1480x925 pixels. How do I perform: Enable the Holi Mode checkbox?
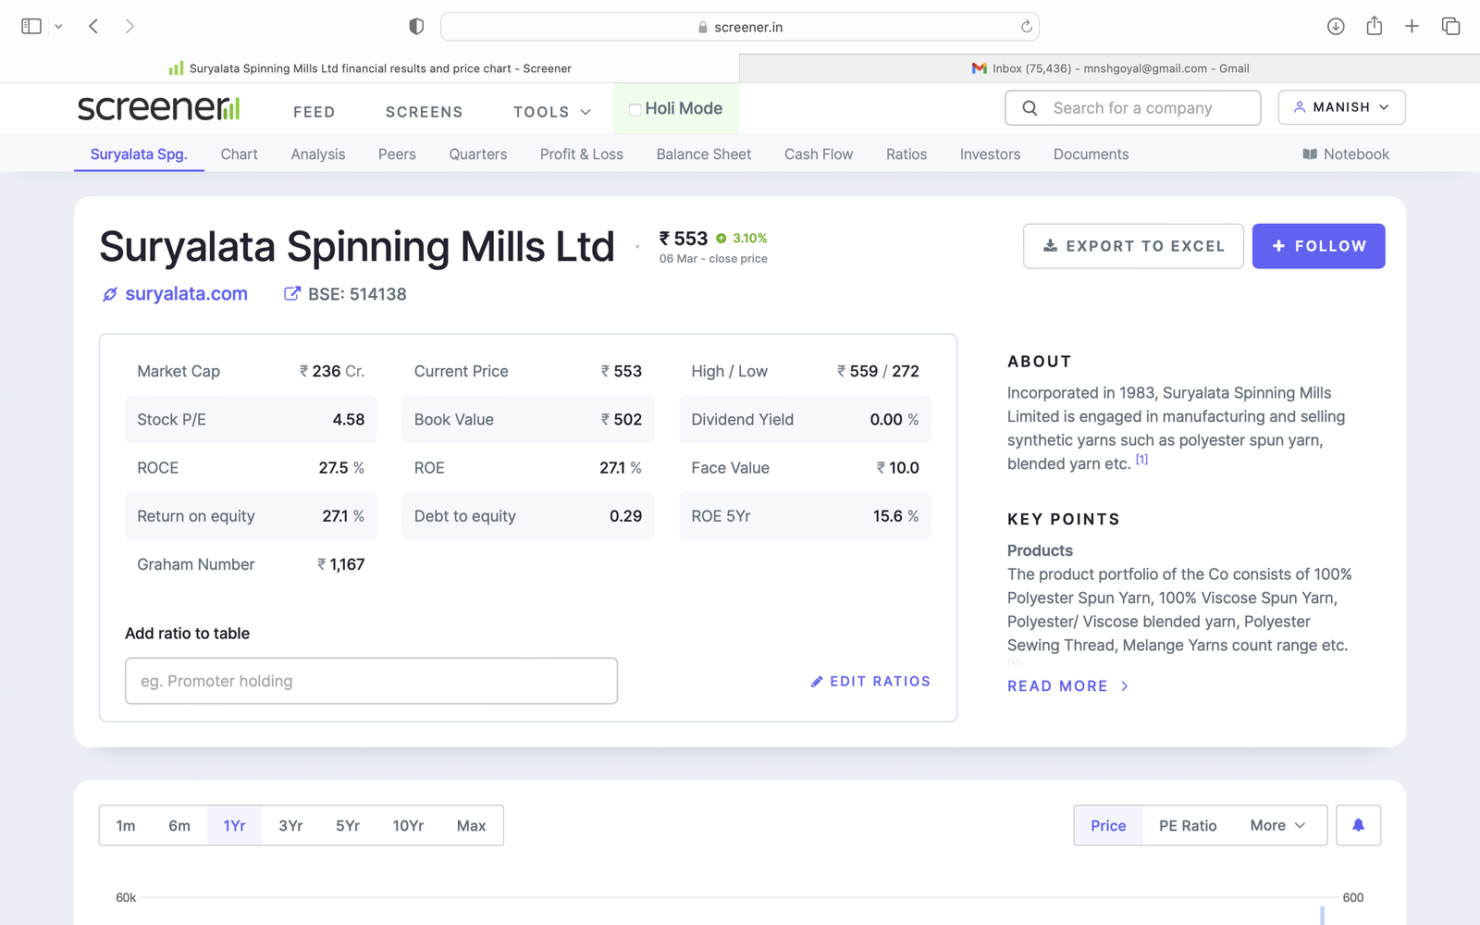pyautogui.click(x=635, y=109)
